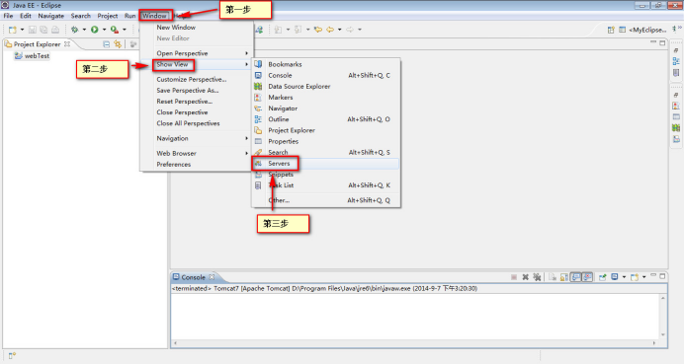Collapse All in Project Explorer
684x364 pixels.
[x=106, y=44]
